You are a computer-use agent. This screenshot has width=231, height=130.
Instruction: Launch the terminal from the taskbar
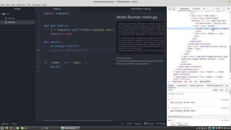(14, 128)
